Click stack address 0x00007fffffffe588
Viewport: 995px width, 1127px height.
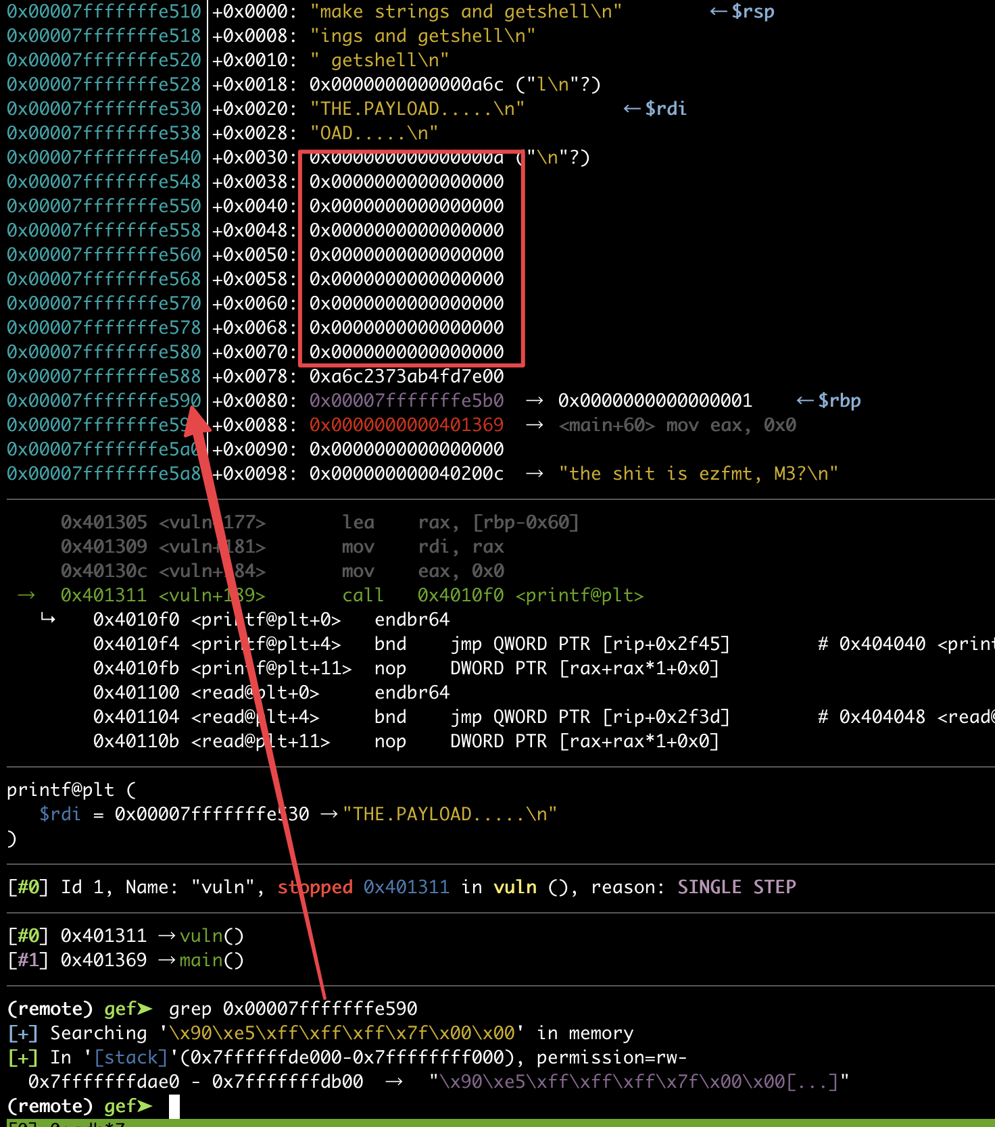pyautogui.click(x=104, y=376)
